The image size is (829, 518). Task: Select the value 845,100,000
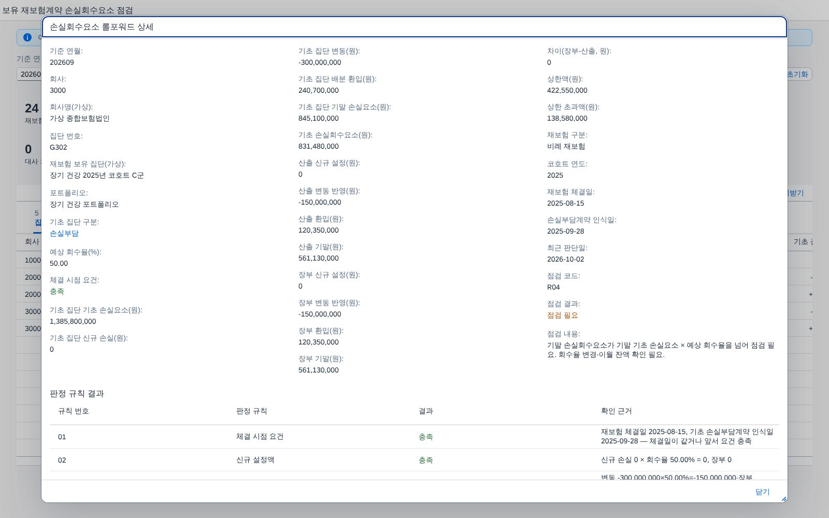[319, 118]
